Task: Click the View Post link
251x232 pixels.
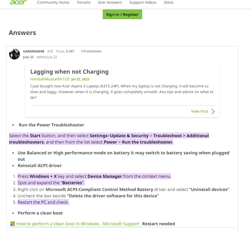Action: coord(199,111)
